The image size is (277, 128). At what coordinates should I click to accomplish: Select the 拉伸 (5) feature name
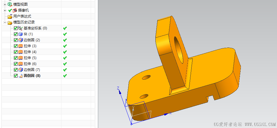click(x=30, y=58)
